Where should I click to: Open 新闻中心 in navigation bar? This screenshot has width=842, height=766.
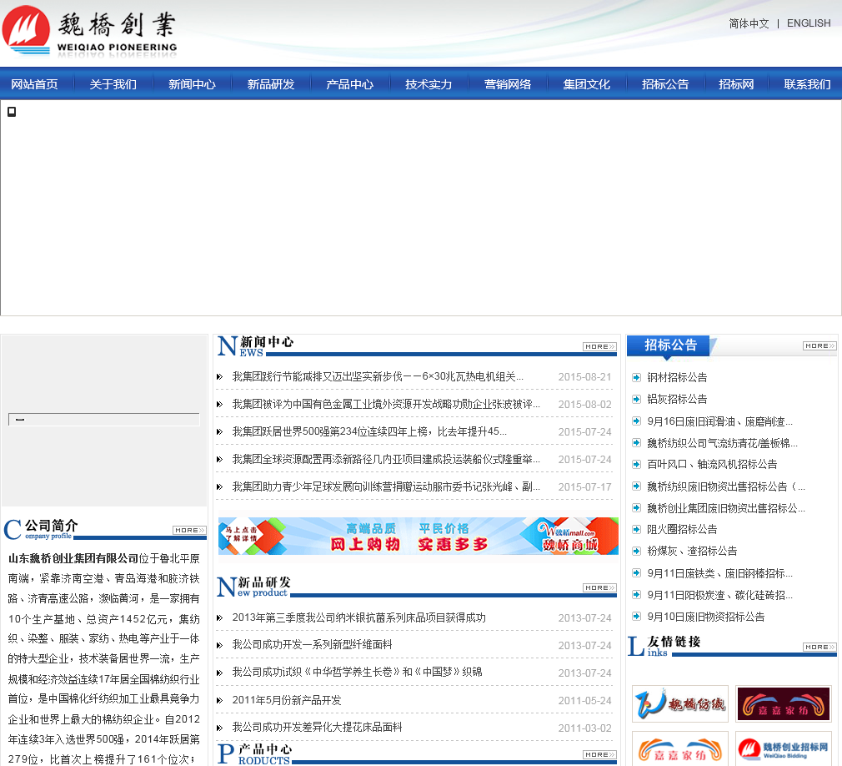pos(193,84)
